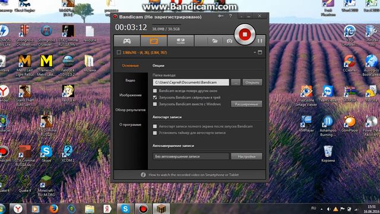Click the full-screen window icon in the size row

260,52
